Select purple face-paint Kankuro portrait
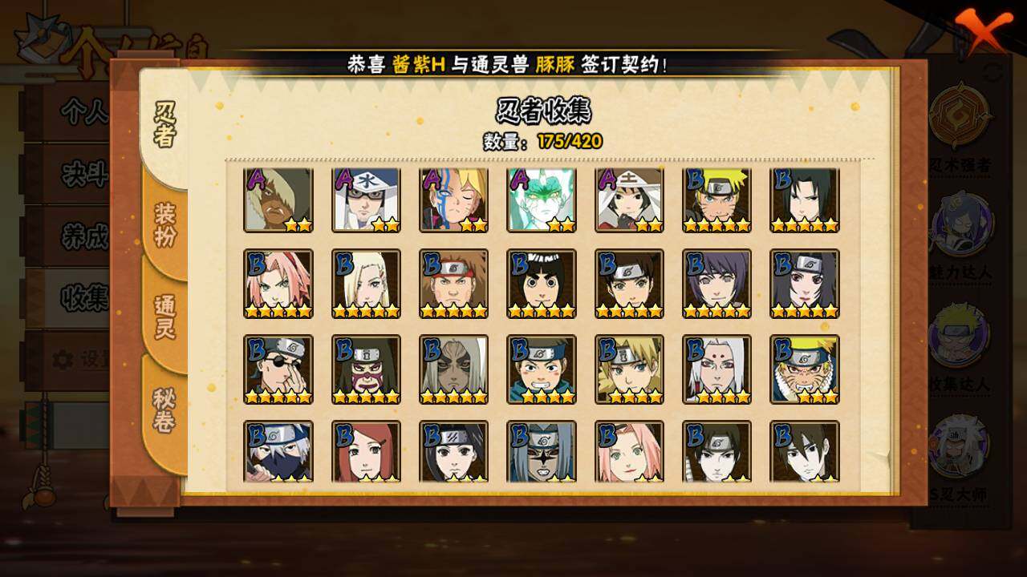 366,369
